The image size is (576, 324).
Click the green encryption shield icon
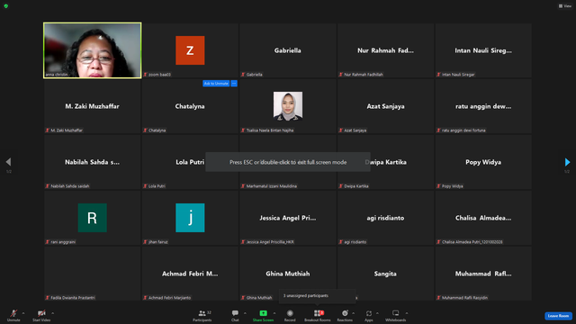(6, 6)
